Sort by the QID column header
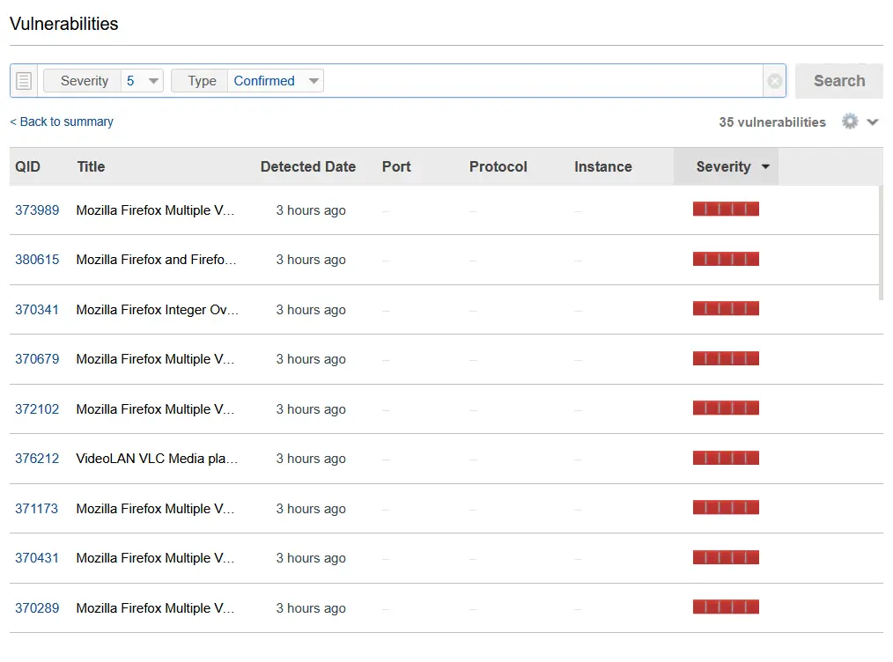 [x=27, y=166]
